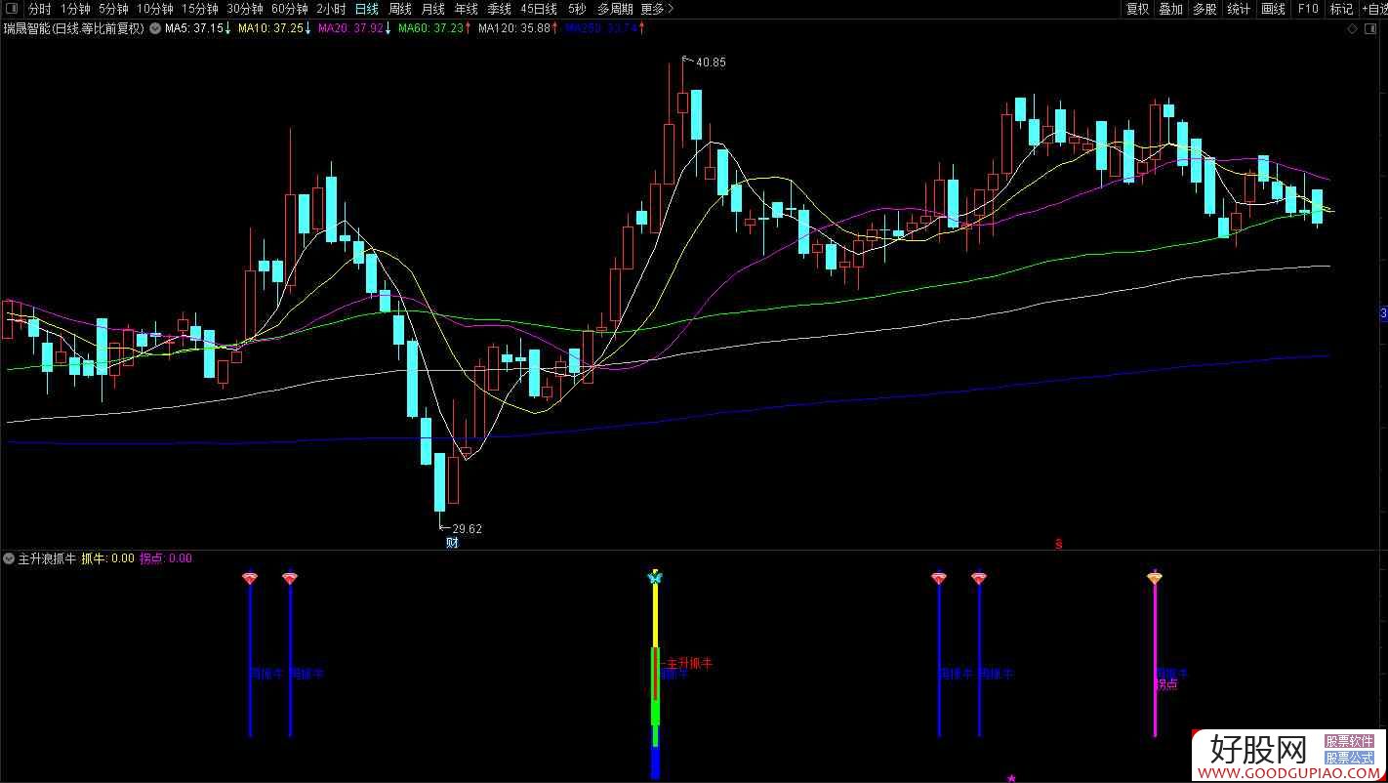The image size is (1388, 783).
Task: Click the window layout icon at chart top-right
Action: (1371, 29)
